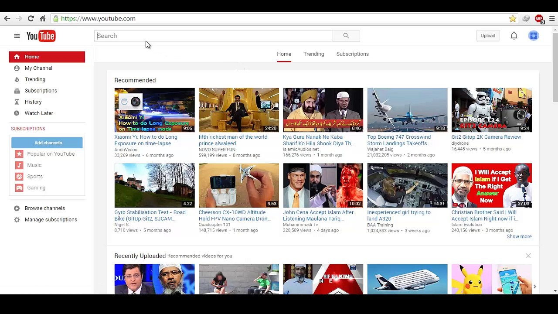This screenshot has width=558, height=314.
Task: Switch to the Subscriptions tab
Action: point(353,54)
